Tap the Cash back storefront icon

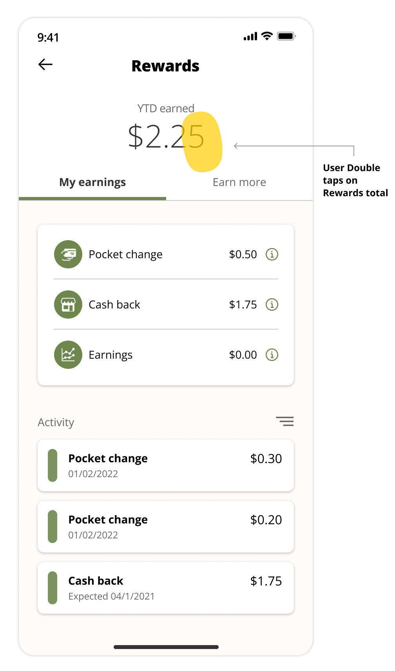click(x=68, y=305)
